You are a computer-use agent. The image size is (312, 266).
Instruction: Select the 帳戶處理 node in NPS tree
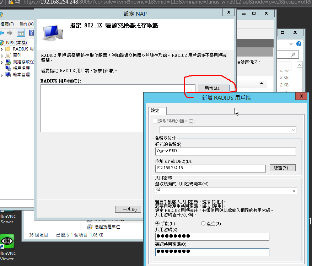coord(21,68)
